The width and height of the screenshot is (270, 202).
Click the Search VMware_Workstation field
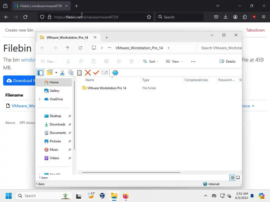click(x=220, y=48)
